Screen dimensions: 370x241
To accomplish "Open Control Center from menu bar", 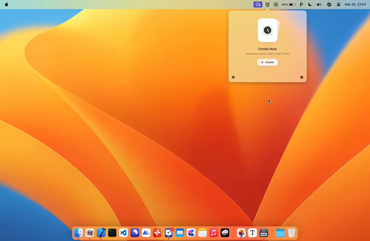I will (339, 5).
